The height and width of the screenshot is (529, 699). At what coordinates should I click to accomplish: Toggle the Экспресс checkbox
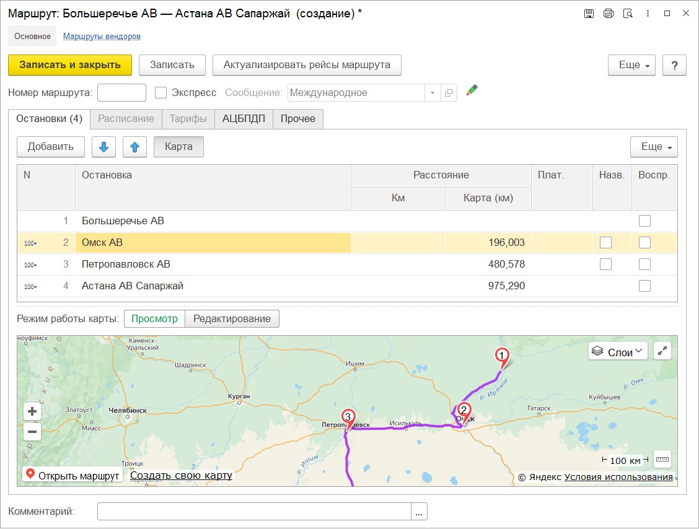point(160,93)
